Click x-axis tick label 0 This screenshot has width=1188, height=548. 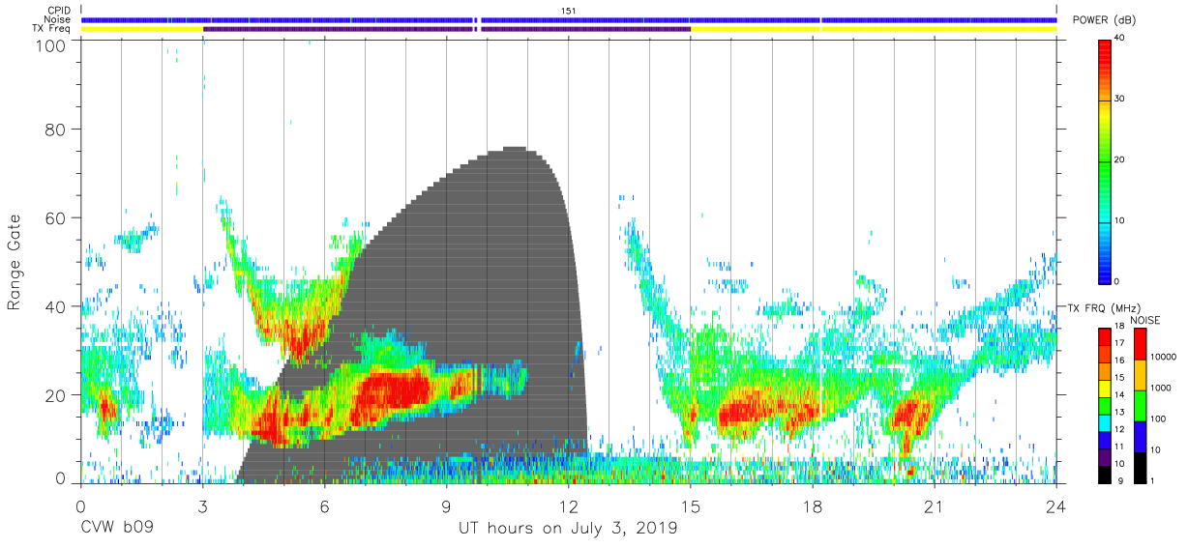coord(80,505)
